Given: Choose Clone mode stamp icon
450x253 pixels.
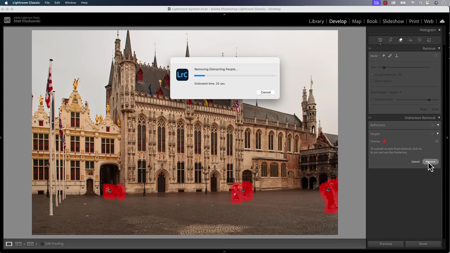Looking at the screenshot, I should pos(396,56).
